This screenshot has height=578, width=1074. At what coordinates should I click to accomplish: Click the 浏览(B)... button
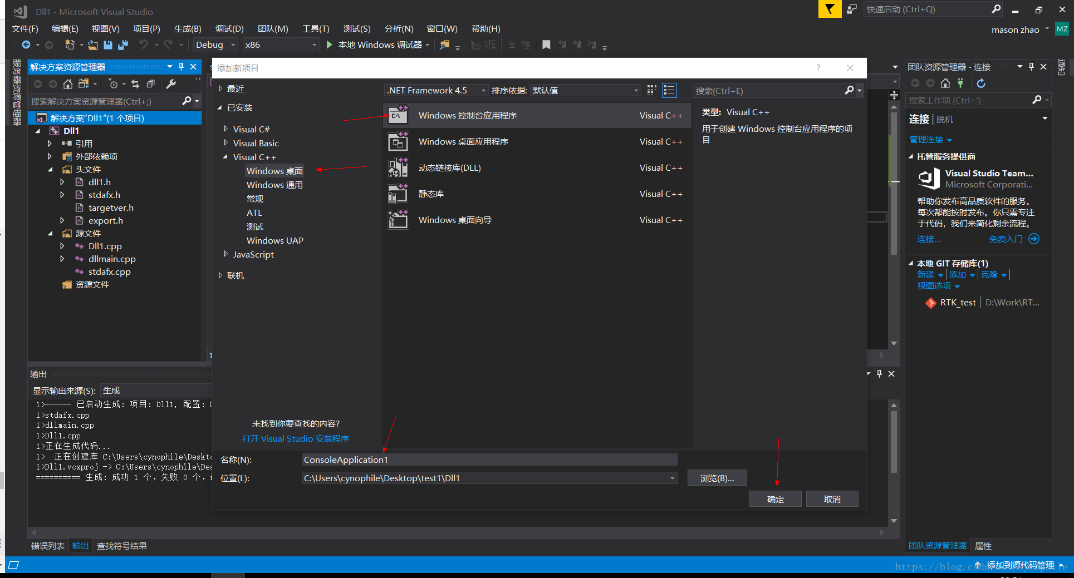pyautogui.click(x=717, y=478)
